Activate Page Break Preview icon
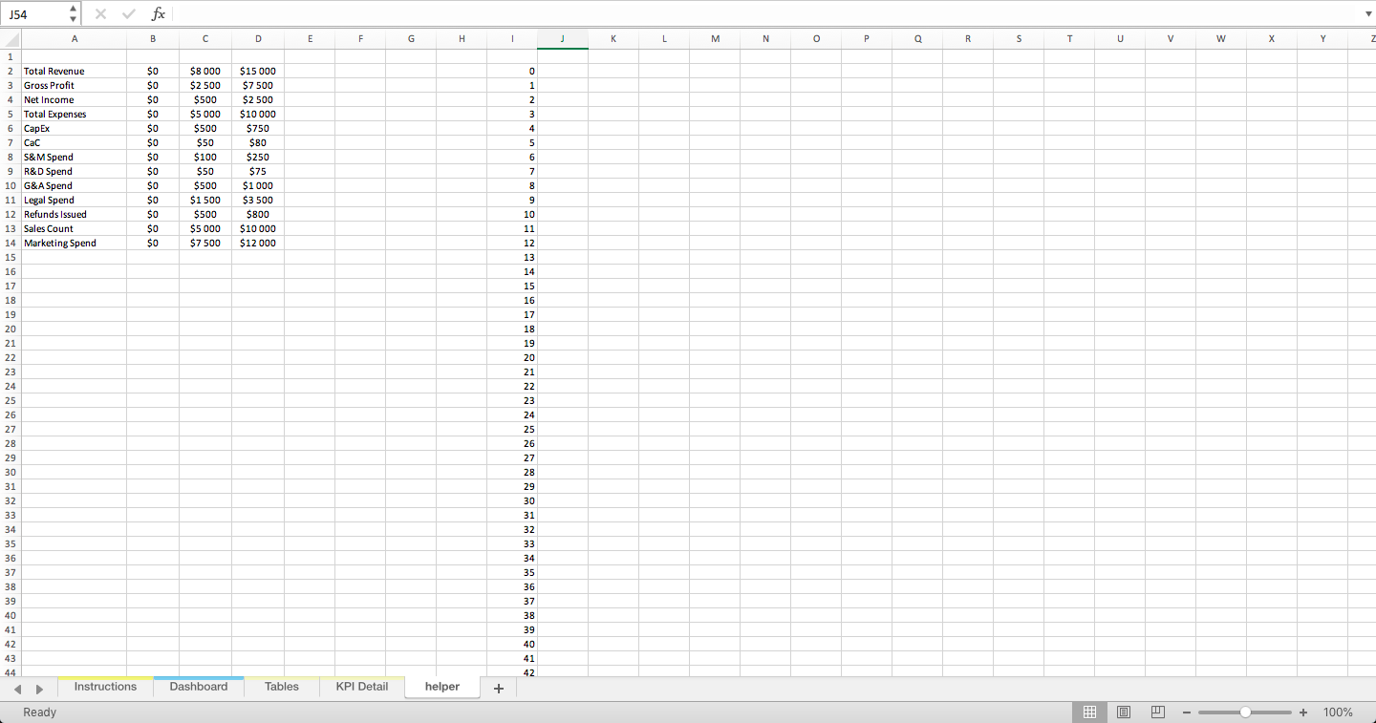The height and width of the screenshot is (723, 1376). [1157, 712]
